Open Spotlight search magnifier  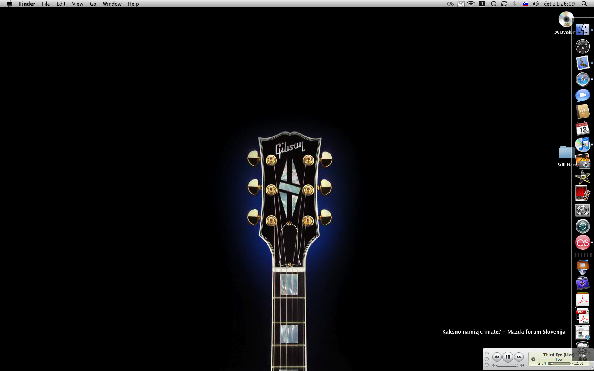click(584, 4)
